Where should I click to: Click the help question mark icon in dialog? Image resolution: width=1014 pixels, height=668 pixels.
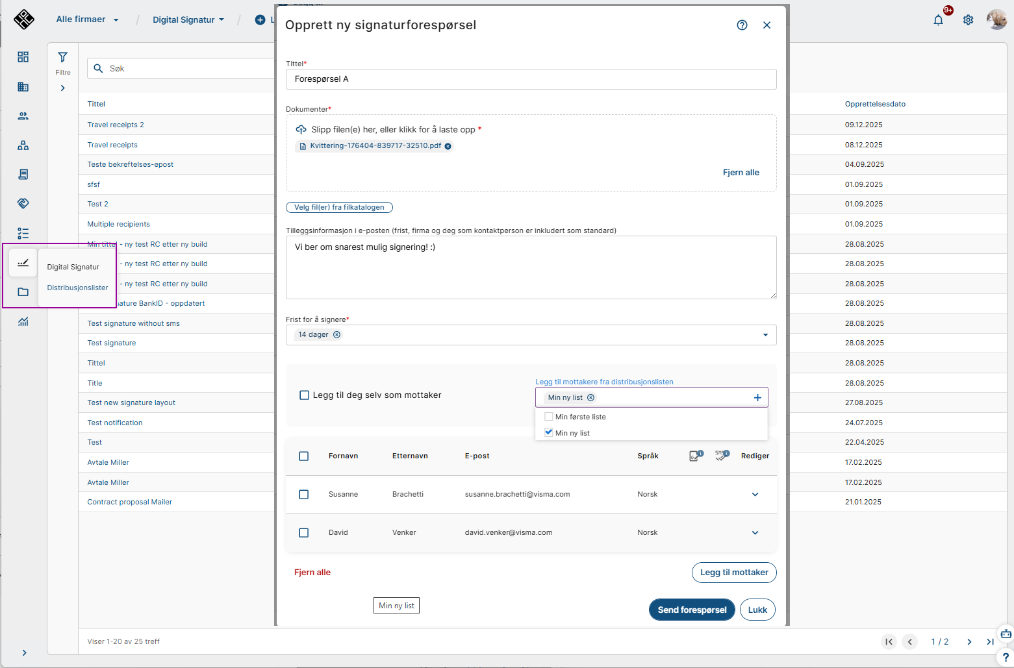click(x=742, y=25)
